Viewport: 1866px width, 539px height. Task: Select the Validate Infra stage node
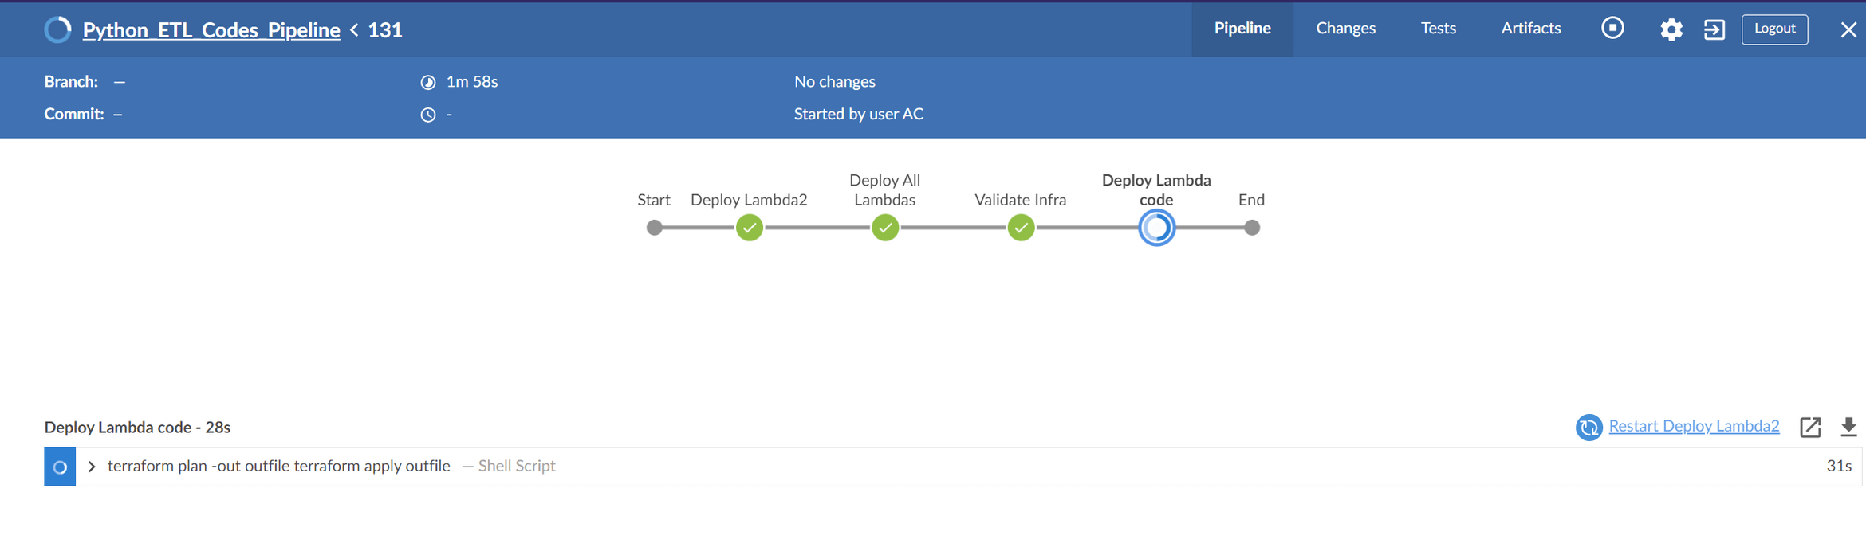coord(1021,228)
